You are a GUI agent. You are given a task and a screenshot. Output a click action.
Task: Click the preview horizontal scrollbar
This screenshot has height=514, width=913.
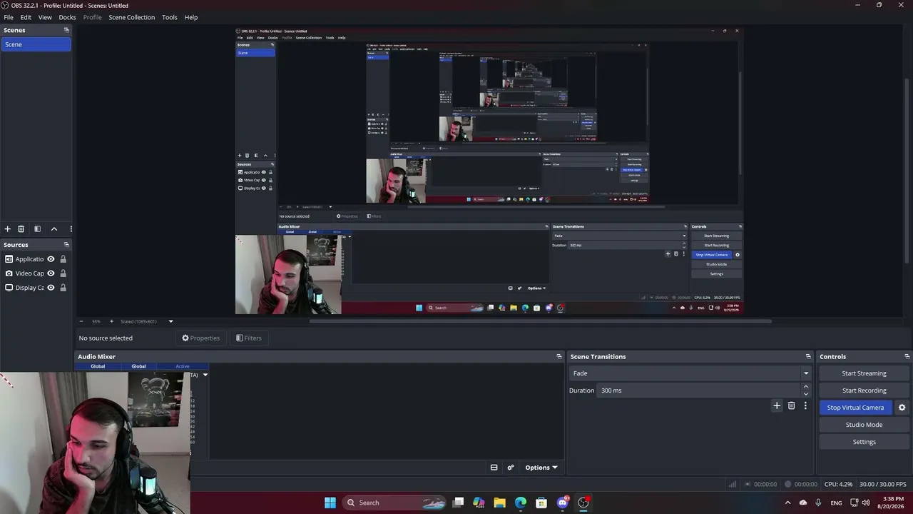pyautogui.click(x=540, y=321)
